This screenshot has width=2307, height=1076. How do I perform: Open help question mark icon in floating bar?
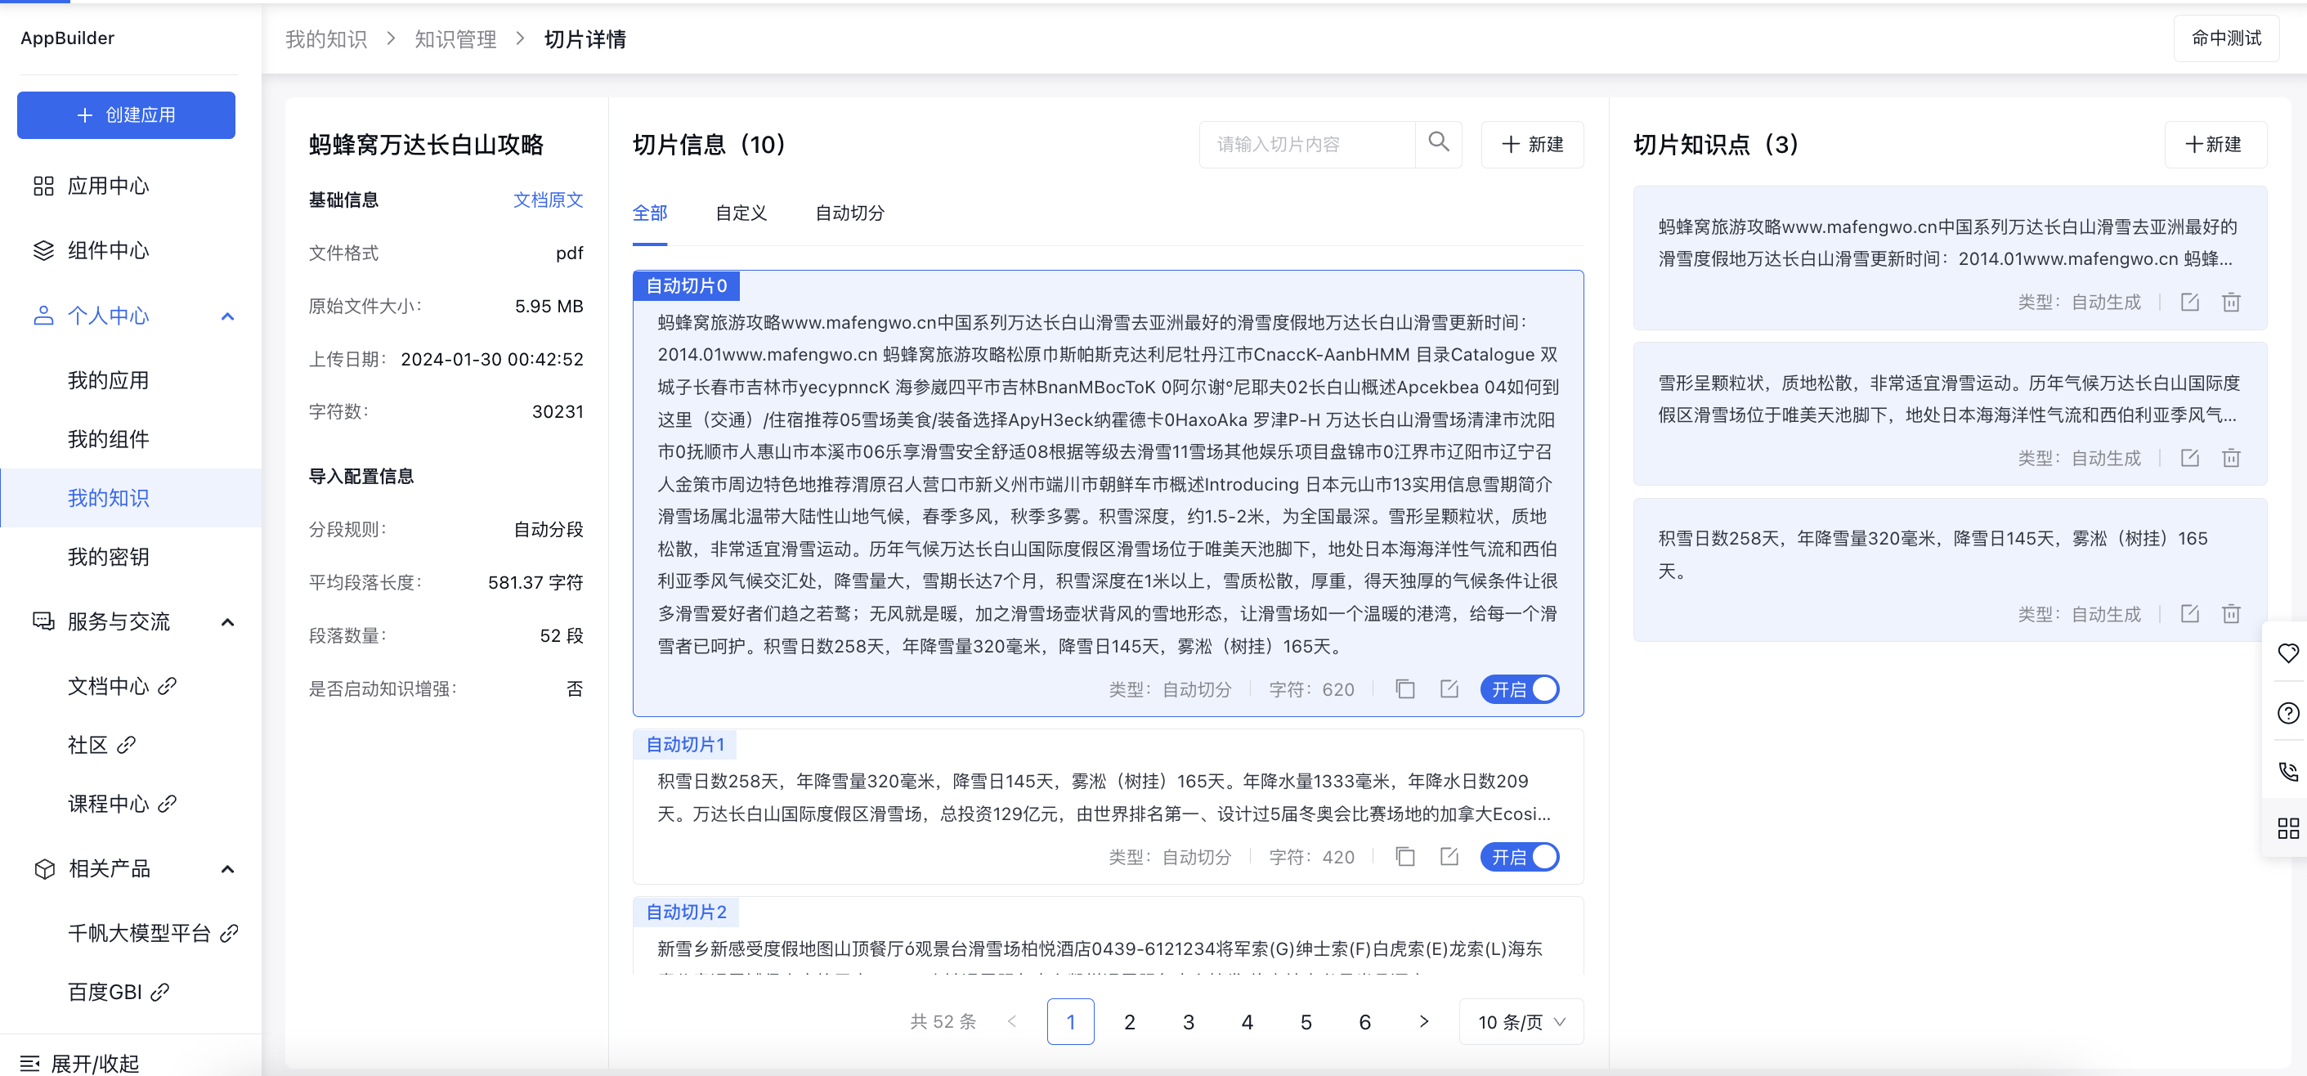(2288, 712)
